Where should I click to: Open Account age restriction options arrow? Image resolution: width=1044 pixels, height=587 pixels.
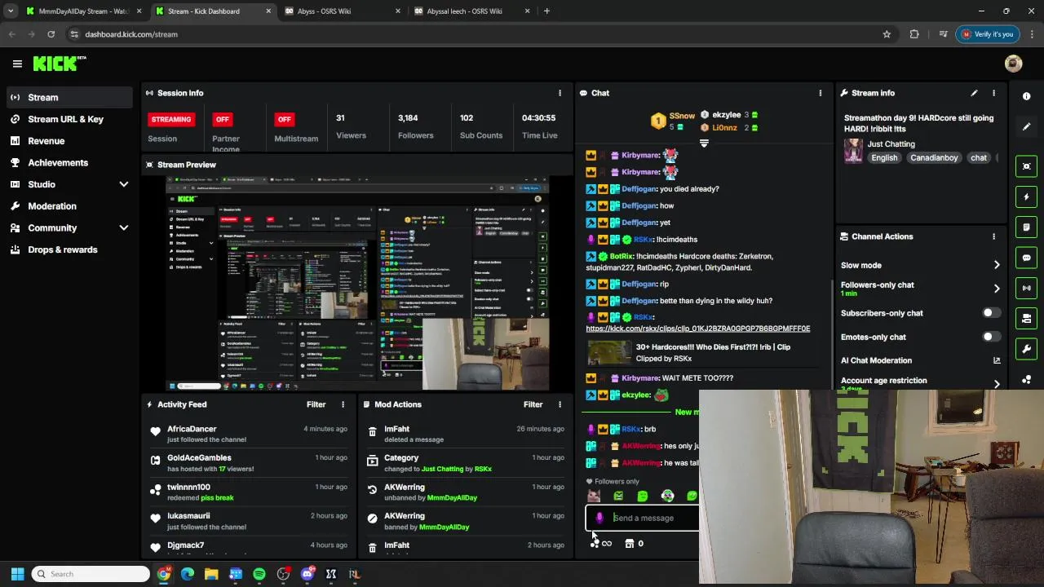[x=997, y=384]
